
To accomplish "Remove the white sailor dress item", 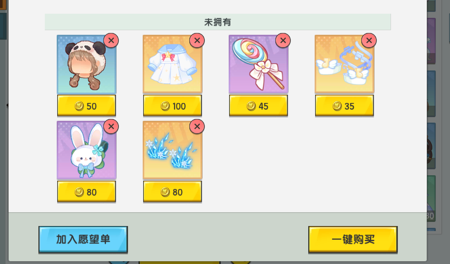I will click(x=197, y=41).
